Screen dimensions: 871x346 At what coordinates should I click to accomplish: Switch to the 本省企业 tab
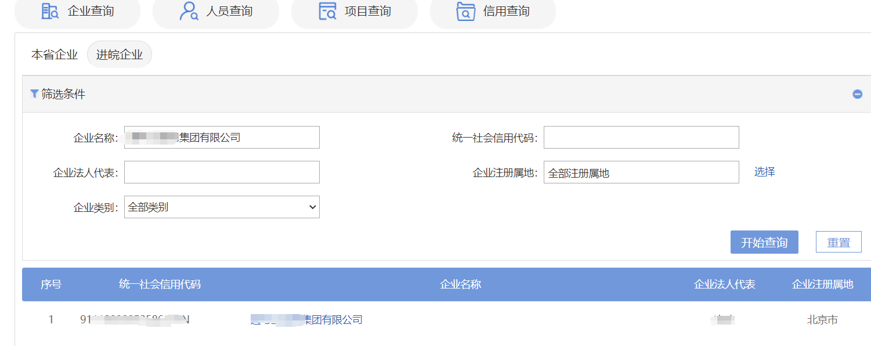55,55
